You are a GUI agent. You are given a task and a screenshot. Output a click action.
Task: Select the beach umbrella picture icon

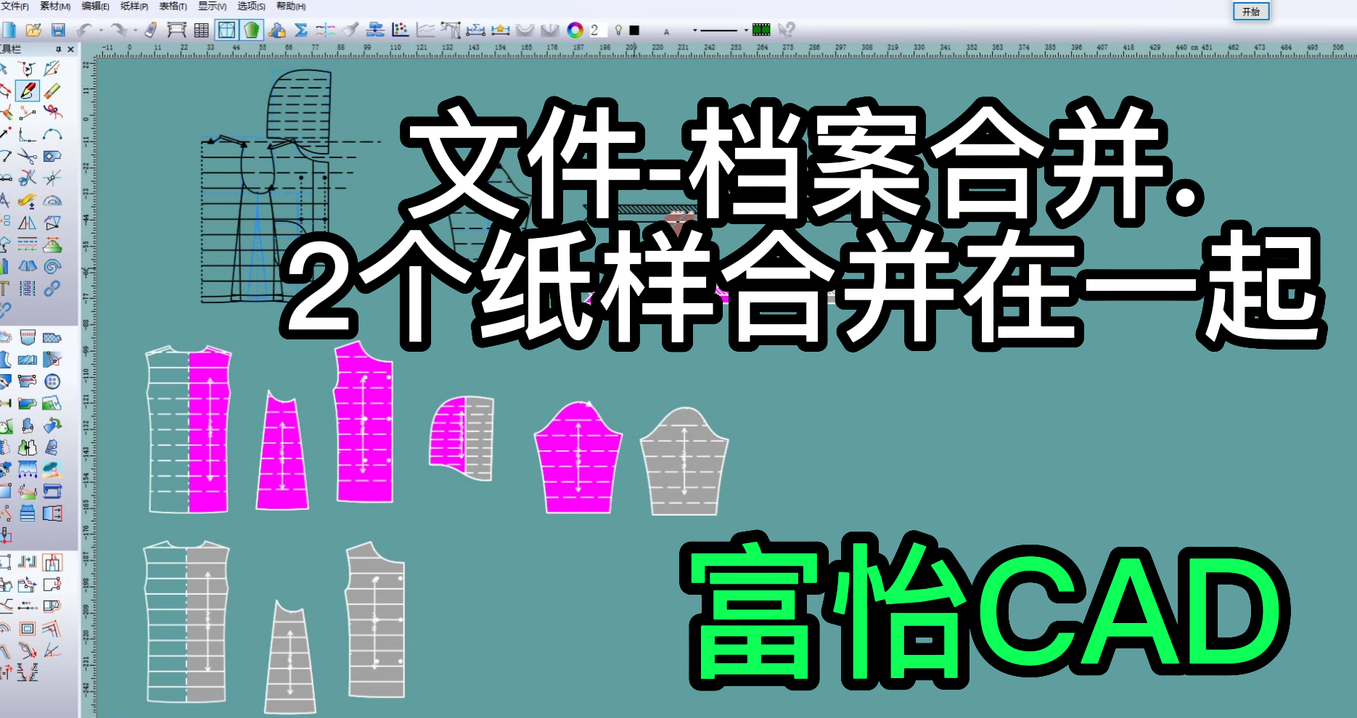(52, 469)
